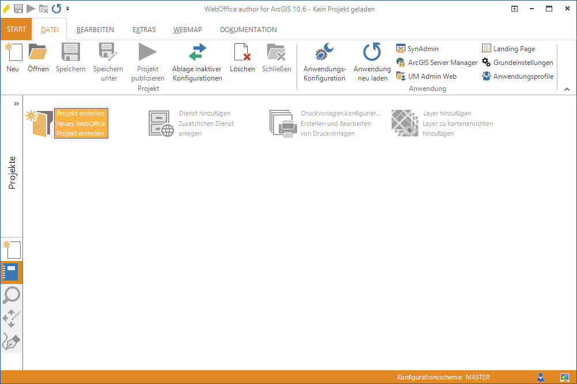Image resolution: width=577 pixels, height=384 pixels.
Task: Switch to the BEARBEITEN tab
Action: tap(95, 30)
